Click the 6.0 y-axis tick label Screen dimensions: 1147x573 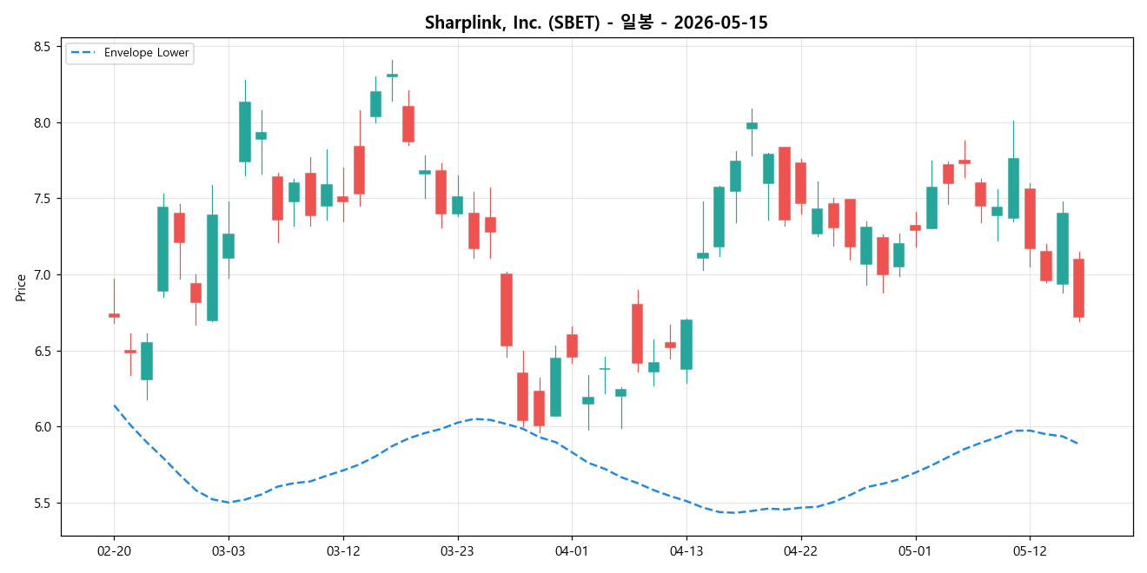[x=43, y=427]
